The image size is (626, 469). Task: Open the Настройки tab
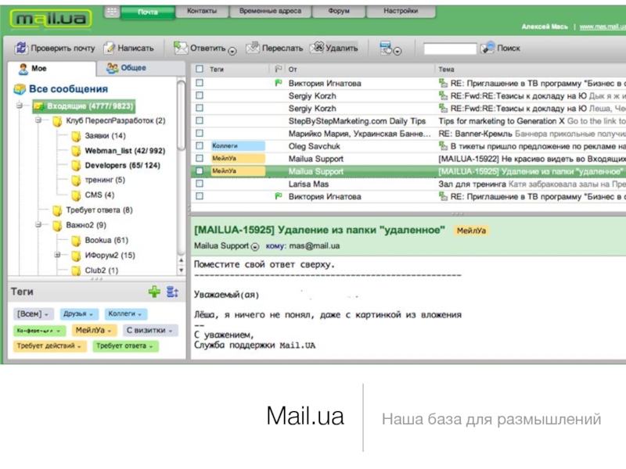(x=401, y=11)
